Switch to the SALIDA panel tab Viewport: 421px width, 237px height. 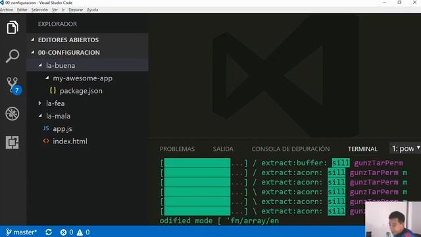(223, 149)
